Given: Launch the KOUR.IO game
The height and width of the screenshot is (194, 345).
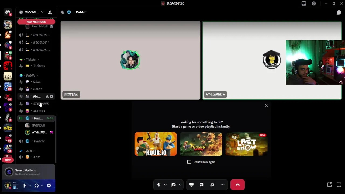Looking at the screenshot, I should coord(156,144).
